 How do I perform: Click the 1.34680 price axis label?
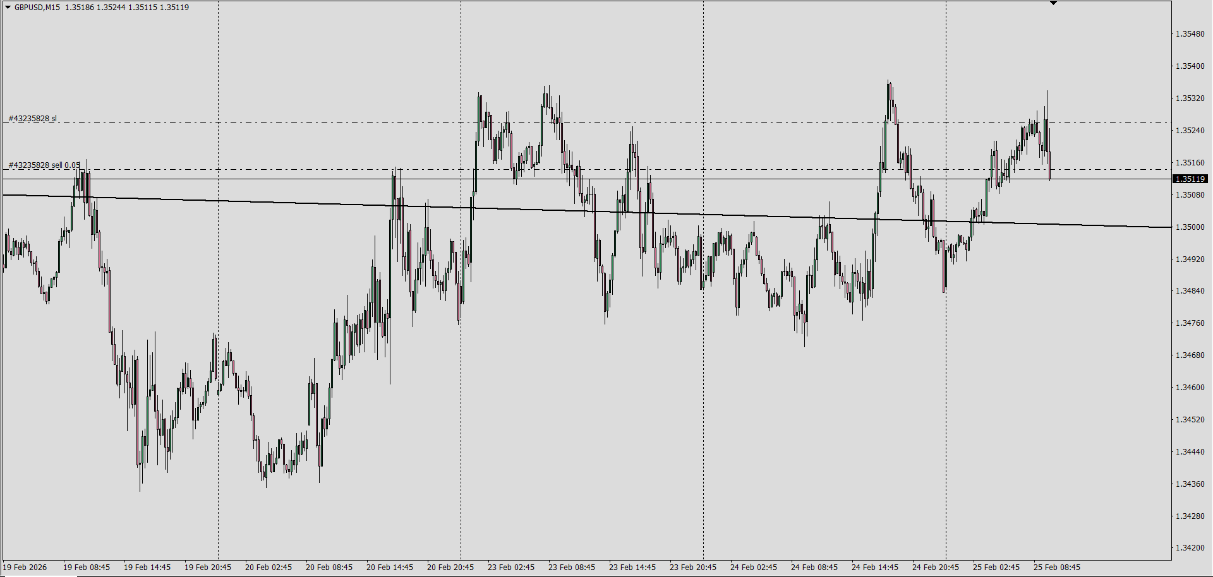(1190, 355)
